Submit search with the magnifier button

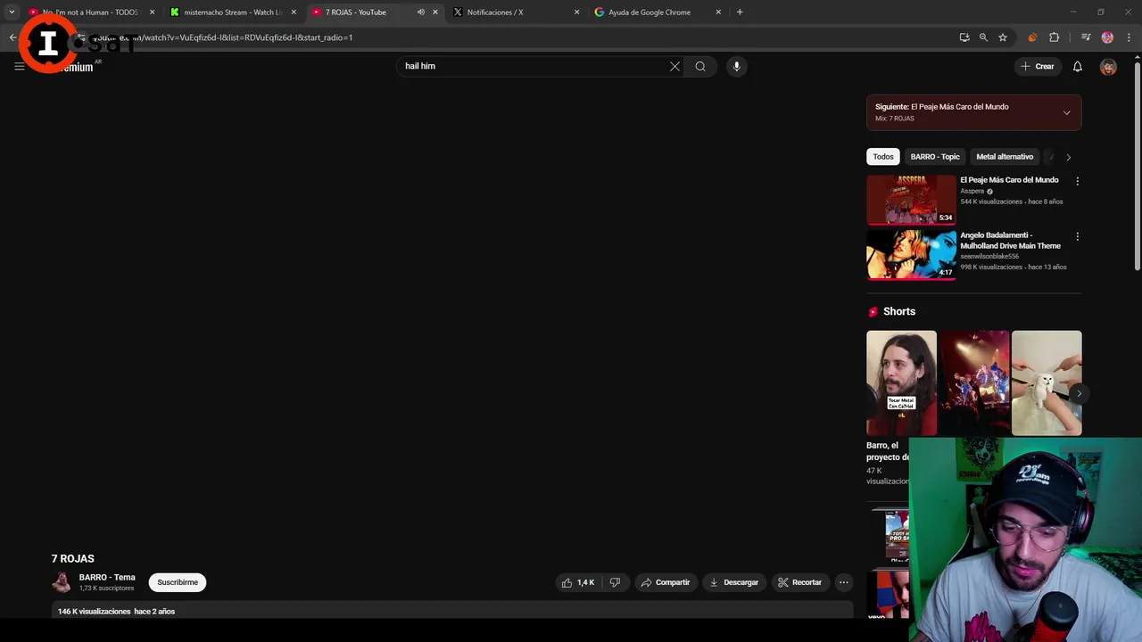[x=700, y=66]
